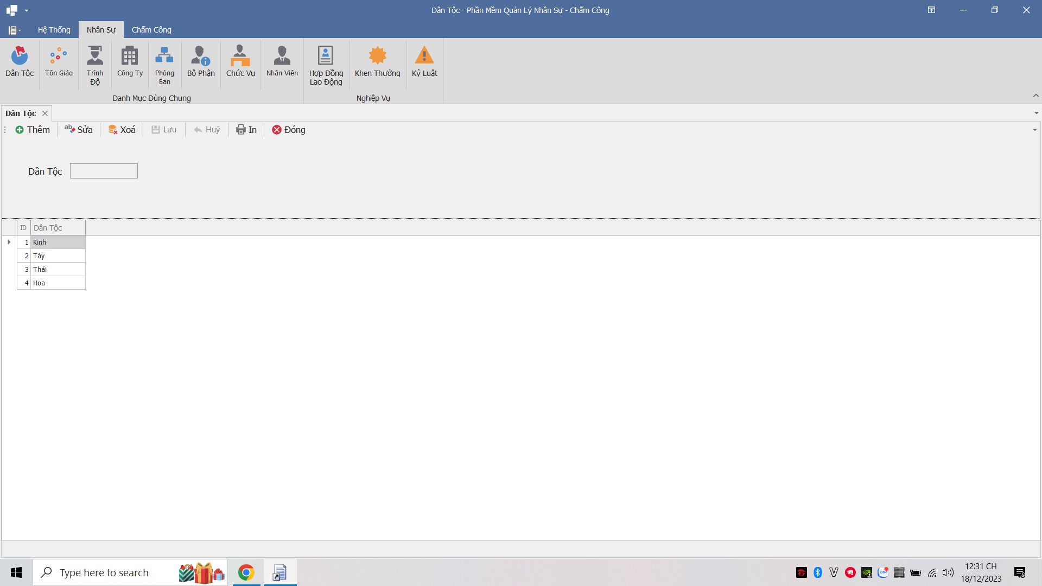Select Kỷ Luật discipline icon
This screenshot has height=586, width=1042.
[x=424, y=61]
